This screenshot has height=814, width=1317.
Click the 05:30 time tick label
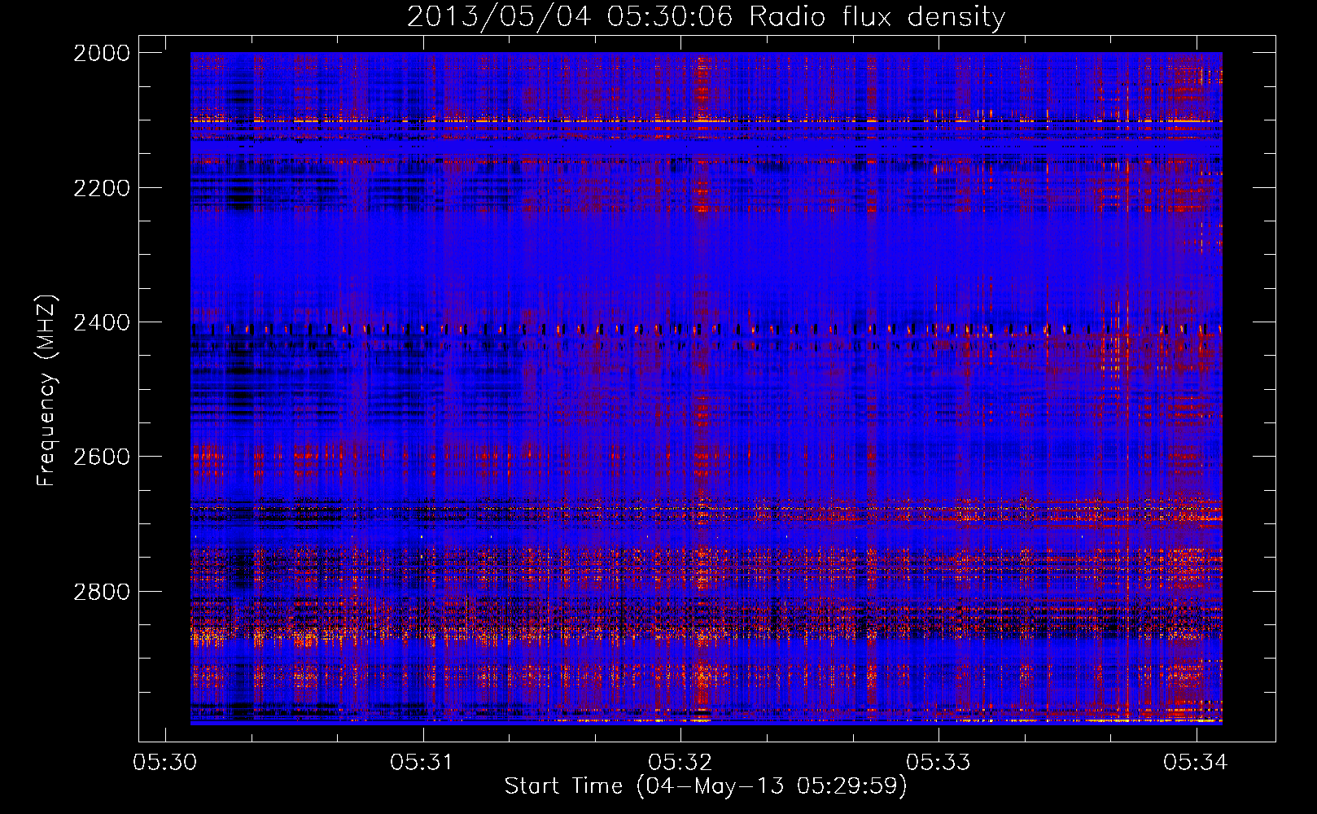[165, 762]
